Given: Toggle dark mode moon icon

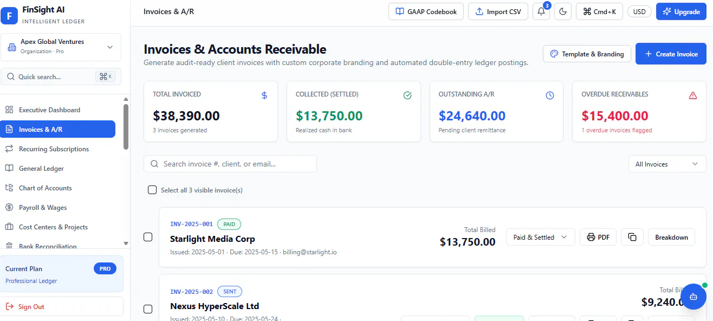Looking at the screenshot, I should (x=563, y=11).
